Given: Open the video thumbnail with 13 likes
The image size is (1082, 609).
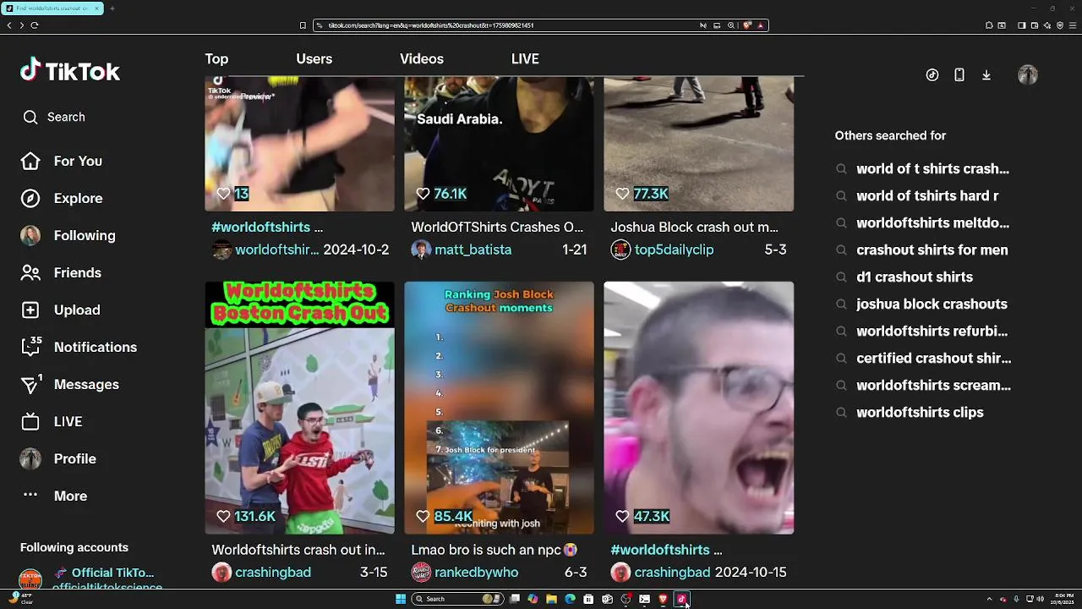Looking at the screenshot, I should coord(299,144).
